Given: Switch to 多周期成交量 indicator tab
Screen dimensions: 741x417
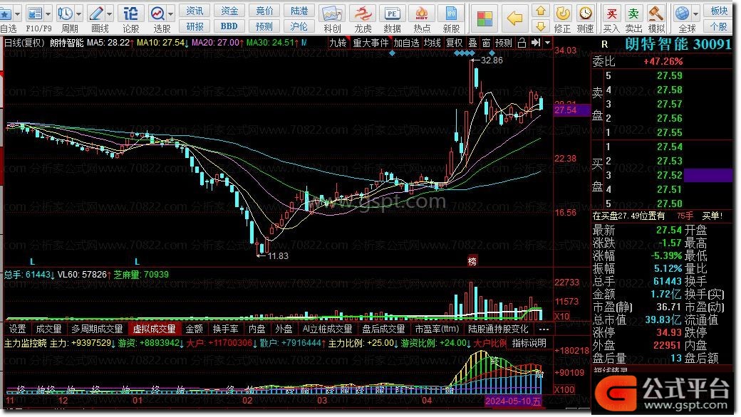Looking at the screenshot, I should 97,329.
